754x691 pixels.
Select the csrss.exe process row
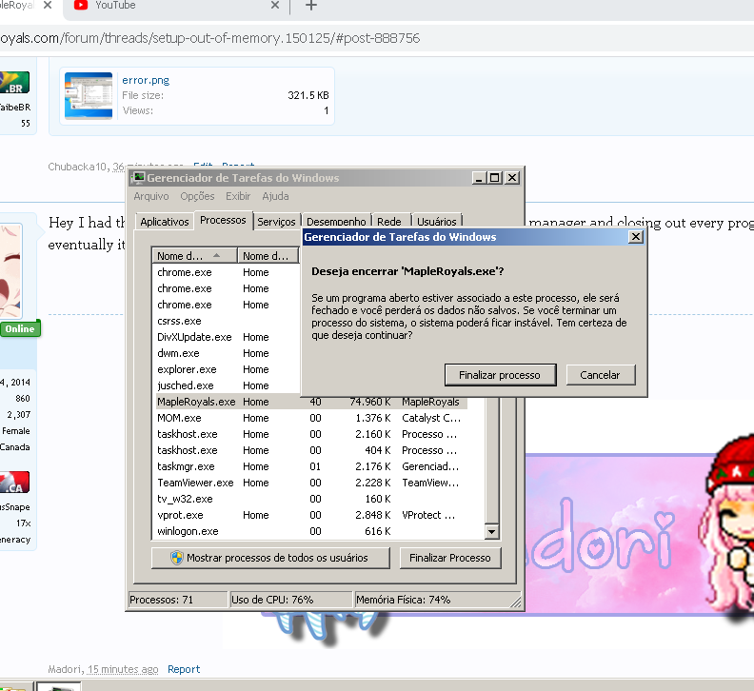228,321
